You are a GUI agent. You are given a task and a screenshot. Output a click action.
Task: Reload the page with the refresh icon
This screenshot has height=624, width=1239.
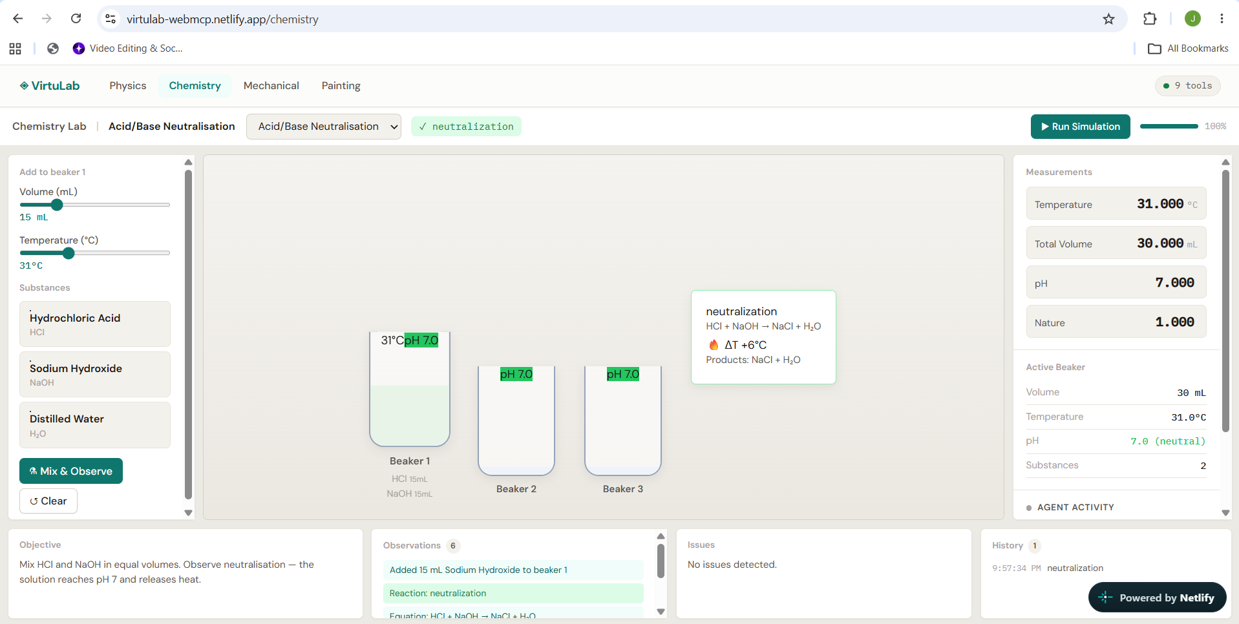click(76, 19)
